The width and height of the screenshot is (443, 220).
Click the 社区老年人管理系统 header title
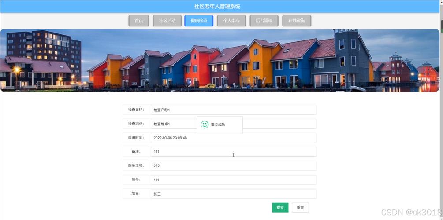click(x=217, y=6)
